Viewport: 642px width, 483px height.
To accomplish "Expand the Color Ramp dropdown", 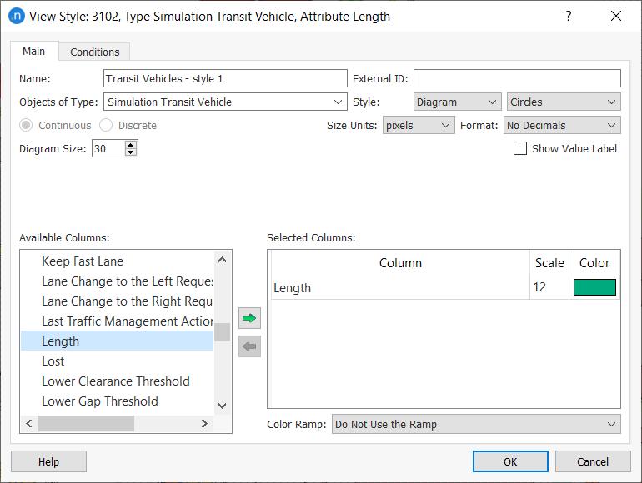I will click(x=475, y=424).
